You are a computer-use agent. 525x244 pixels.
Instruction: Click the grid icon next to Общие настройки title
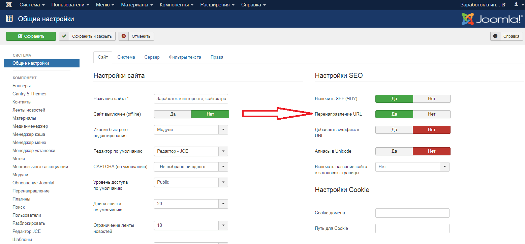(x=9, y=19)
